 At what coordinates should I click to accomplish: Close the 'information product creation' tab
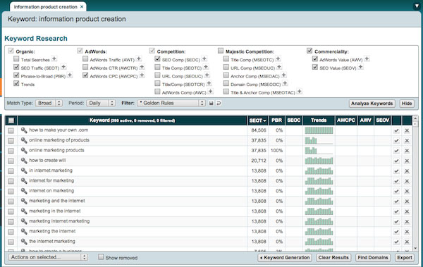(82, 7)
